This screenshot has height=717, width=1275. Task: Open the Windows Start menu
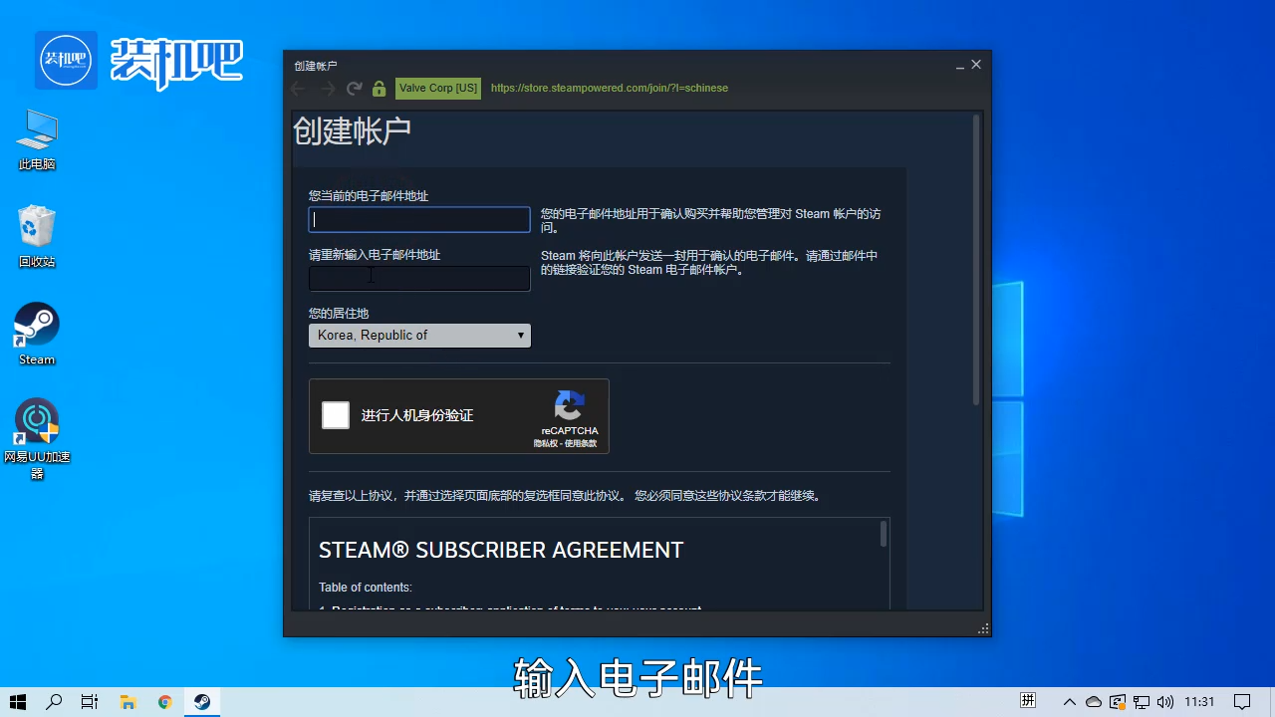(20, 701)
